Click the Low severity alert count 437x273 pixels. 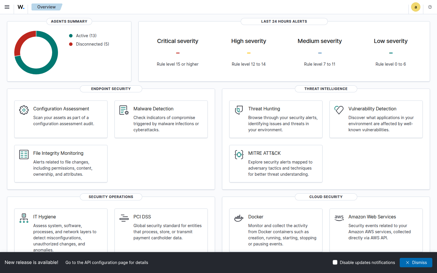[391, 53]
